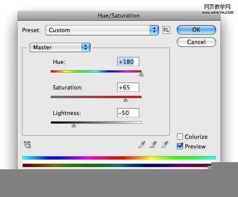Screen dimensions: 238x197
Task: Click the Lightness black-to-white track
Action: tap(96, 123)
